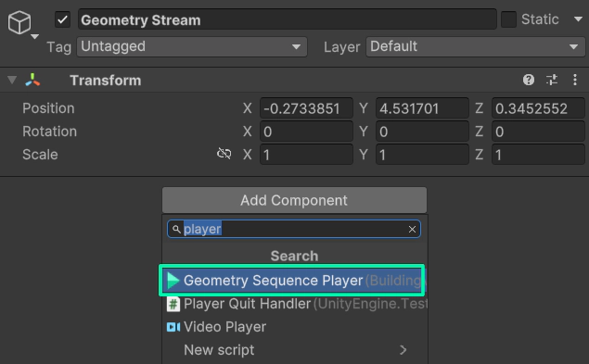Open Transform presets slider icon

[552, 80]
